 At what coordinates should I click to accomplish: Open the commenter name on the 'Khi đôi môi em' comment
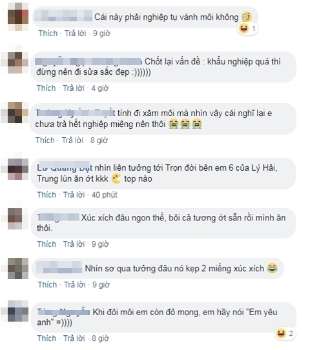(63, 312)
